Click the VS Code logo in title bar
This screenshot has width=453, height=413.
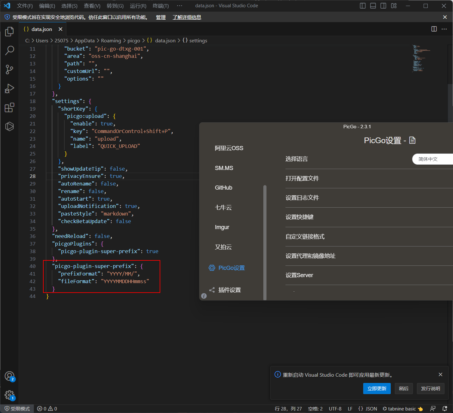click(x=7, y=6)
